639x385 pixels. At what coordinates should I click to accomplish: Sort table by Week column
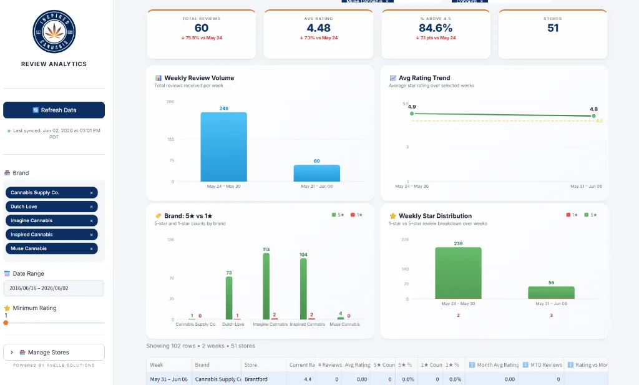click(x=169, y=365)
